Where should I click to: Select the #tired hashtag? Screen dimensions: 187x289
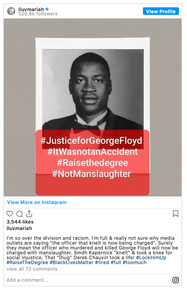pyautogui.click(x=102, y=262)
